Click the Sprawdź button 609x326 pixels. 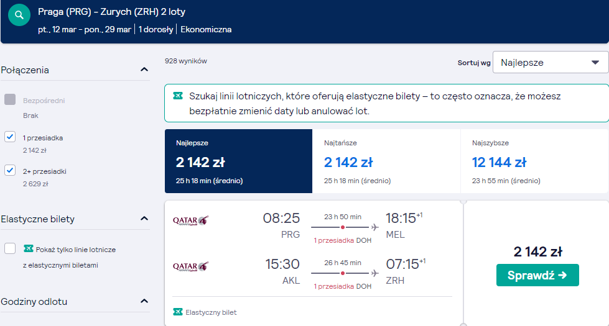537,275
